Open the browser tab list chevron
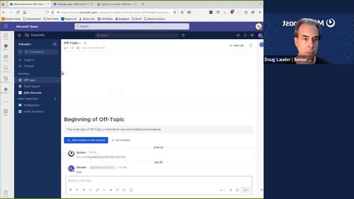This screenshot has height=199, width=354. [261, 4]
